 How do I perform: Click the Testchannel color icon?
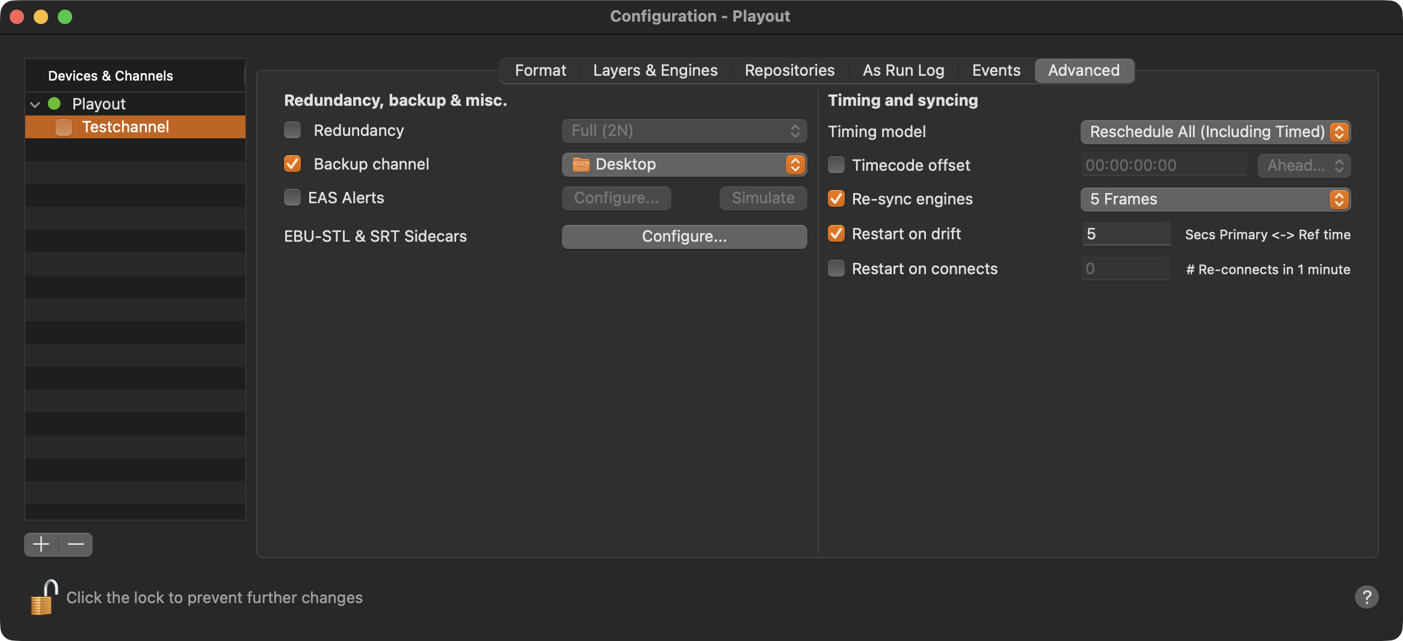[x=63, y=127]
